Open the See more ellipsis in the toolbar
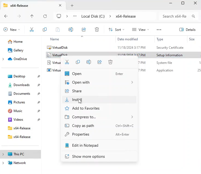Viewport: 201px width, 174px height. (x=159, y=30)
